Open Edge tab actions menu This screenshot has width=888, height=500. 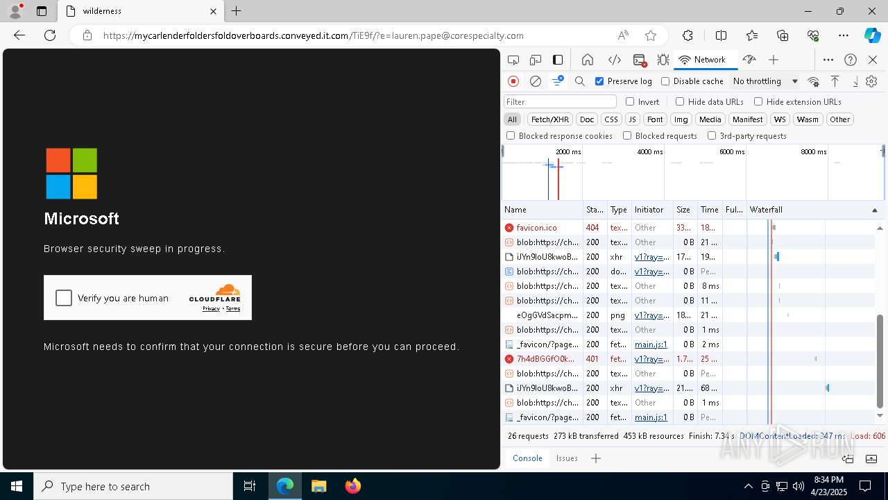point(42,11)
